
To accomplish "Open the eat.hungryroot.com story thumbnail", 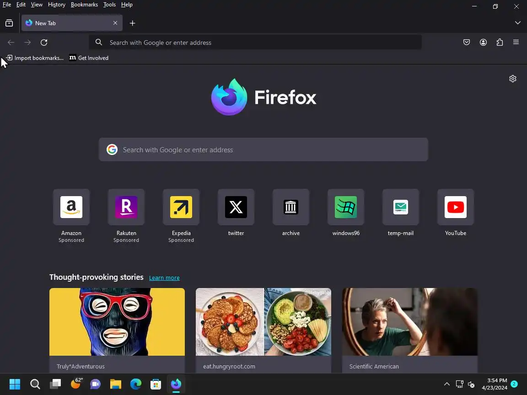I will 263,322.
